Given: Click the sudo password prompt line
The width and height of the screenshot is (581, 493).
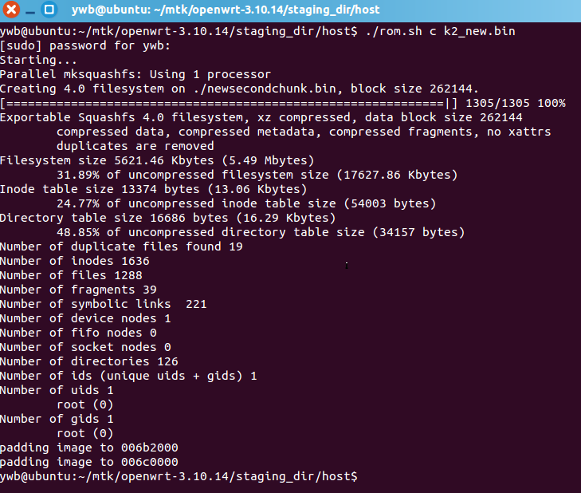Looking at the screenshot, I should 85,45.
